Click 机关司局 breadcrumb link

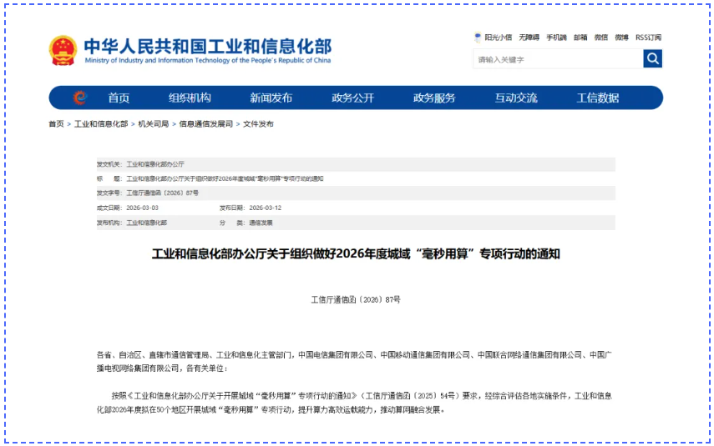click(x=154, y=124)
